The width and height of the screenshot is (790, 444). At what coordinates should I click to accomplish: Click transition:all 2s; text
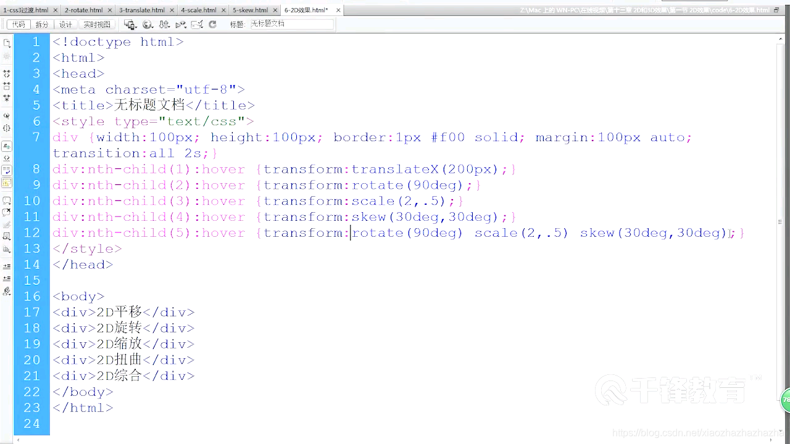[x=131, y=153]
